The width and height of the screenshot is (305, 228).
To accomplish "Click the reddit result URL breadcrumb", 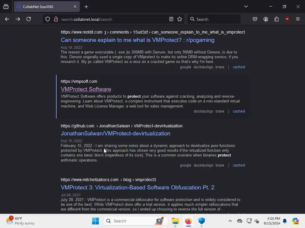I will [153, 32].
